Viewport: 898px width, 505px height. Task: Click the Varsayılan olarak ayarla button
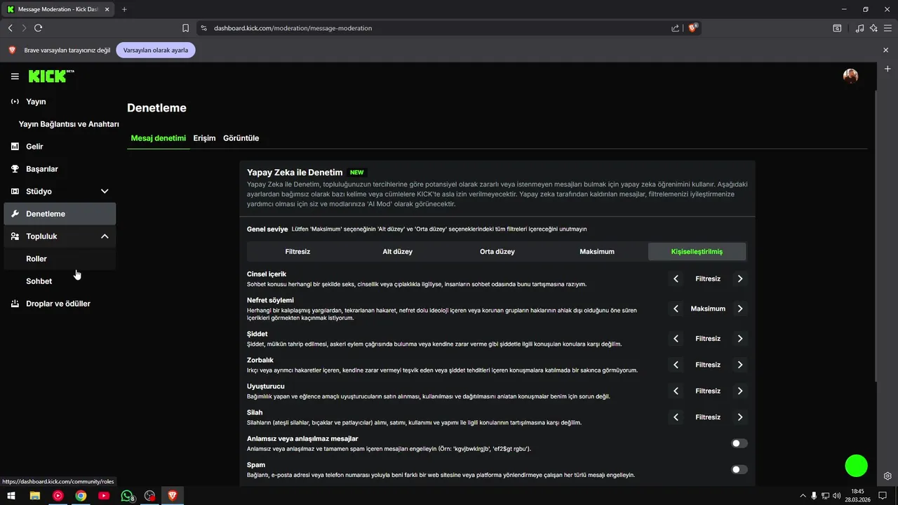pos(156,50)
